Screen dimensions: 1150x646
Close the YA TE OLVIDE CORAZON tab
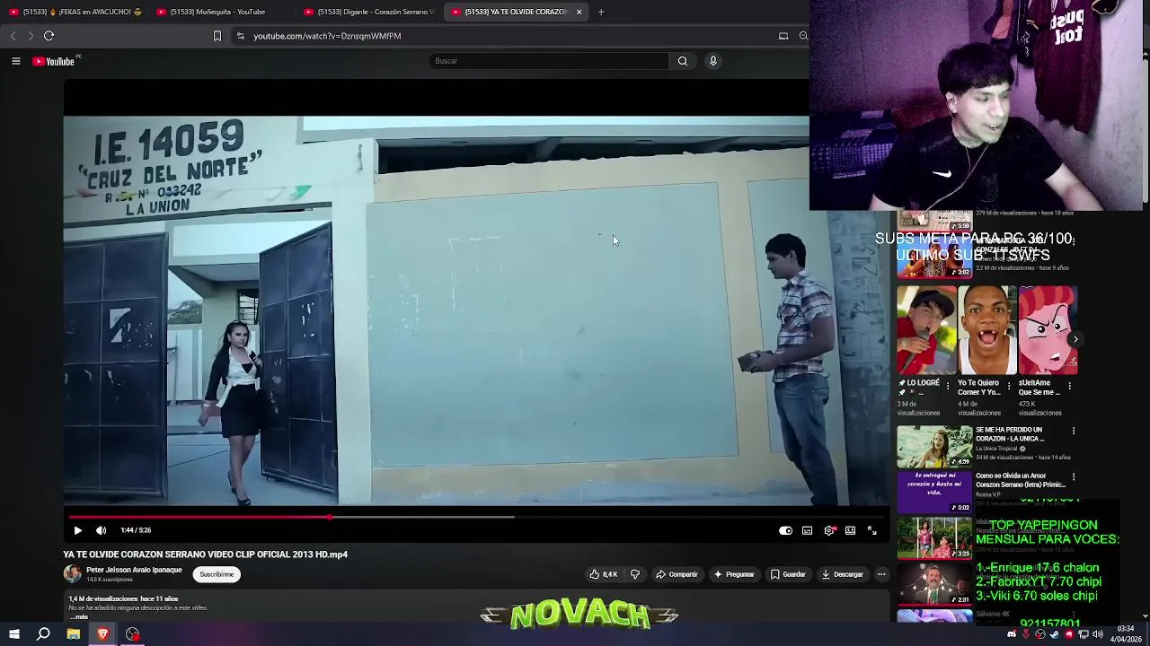pos(579,12)
